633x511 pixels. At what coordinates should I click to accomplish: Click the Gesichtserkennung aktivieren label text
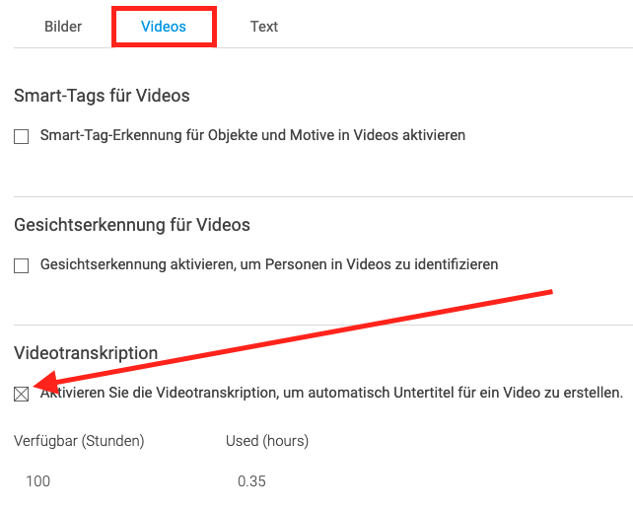[x=269, y=264]
